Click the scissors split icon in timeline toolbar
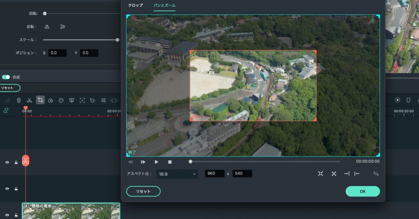The height and width of the screenshot is (219, 419). coord(29,100)
